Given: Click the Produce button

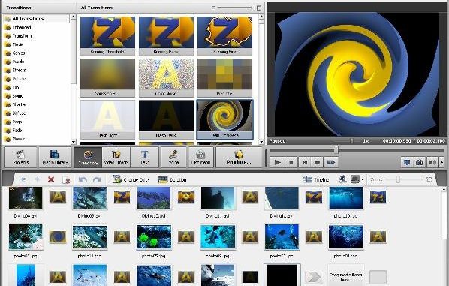Looking at the screenshot, I should tap(239, 157).
